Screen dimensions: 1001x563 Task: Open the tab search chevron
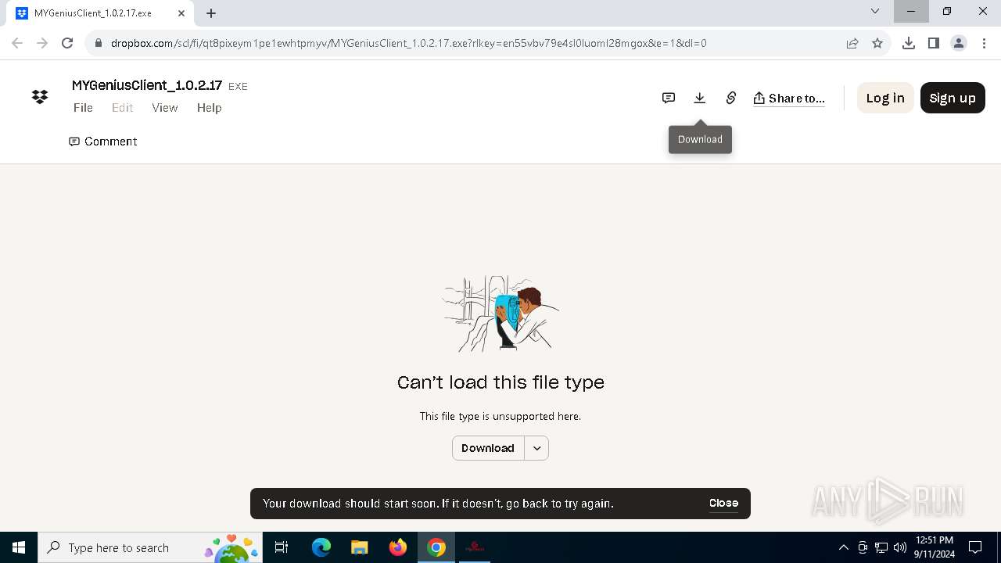875,12
